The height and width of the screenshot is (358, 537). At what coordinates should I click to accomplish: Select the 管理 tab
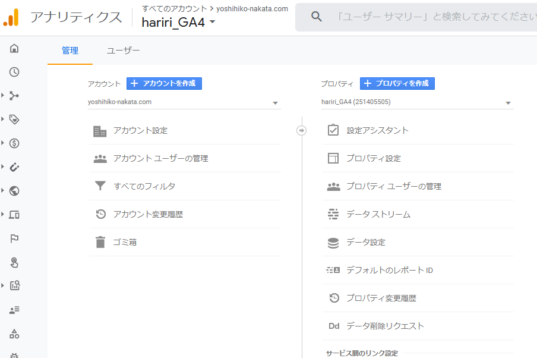pos(70,51)
